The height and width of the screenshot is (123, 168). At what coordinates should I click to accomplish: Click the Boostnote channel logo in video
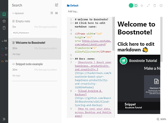pyautogui.click(x=123, y=61)
